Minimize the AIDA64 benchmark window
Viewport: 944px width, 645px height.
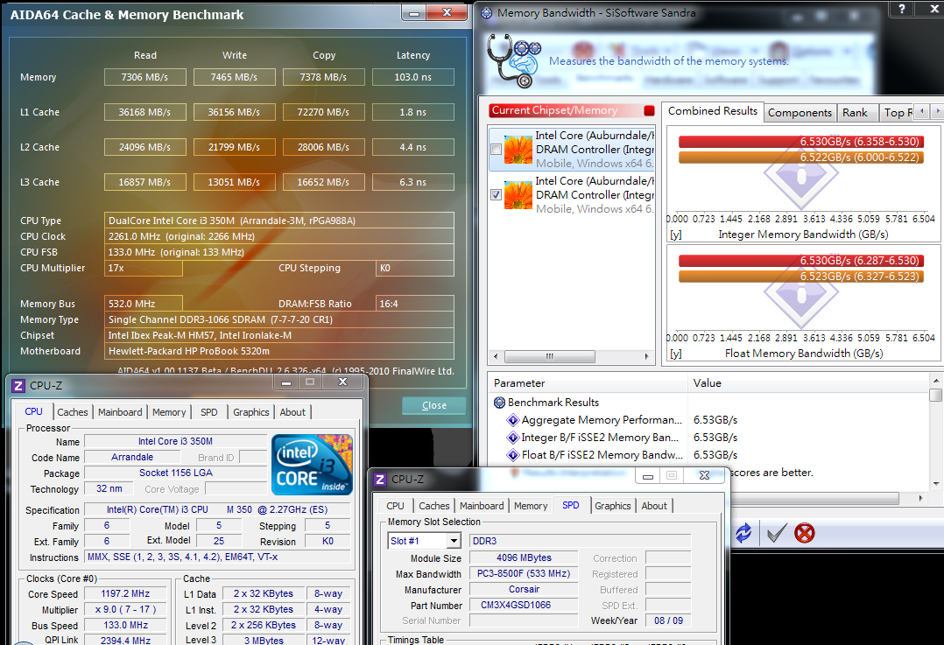pyautogui.click(x=414, y=12)
